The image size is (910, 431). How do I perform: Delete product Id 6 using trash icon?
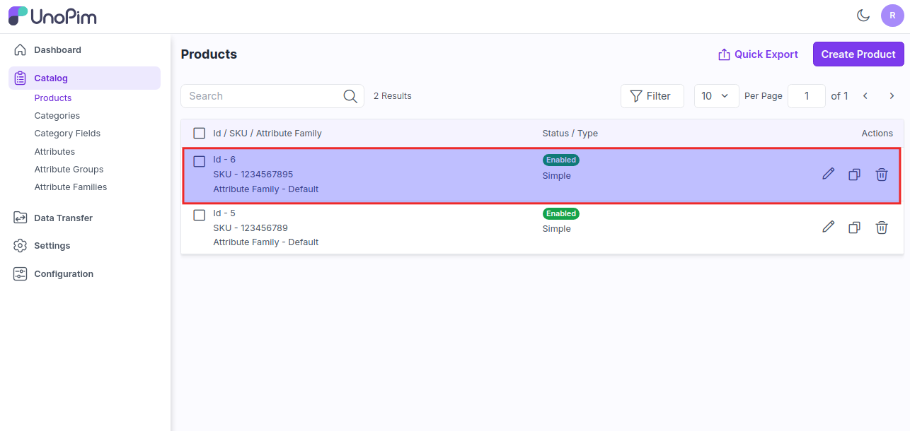pyautogui.click(x=881, y=174)
